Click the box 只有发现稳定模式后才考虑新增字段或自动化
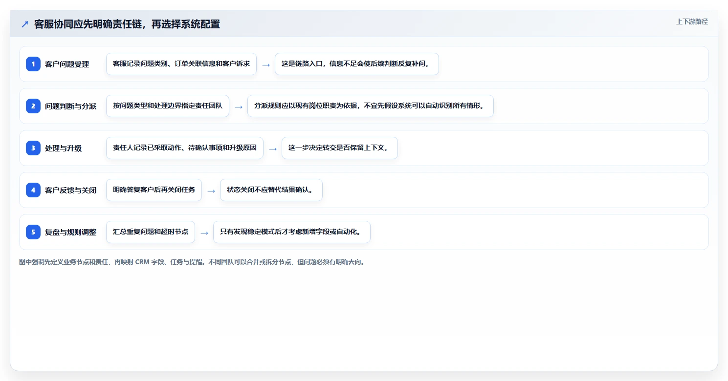 [x=292, y=232]
